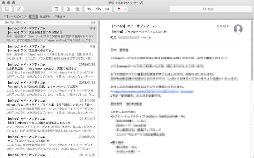Open the ご請求金額確定のお知らせ email

coord(49,125)
